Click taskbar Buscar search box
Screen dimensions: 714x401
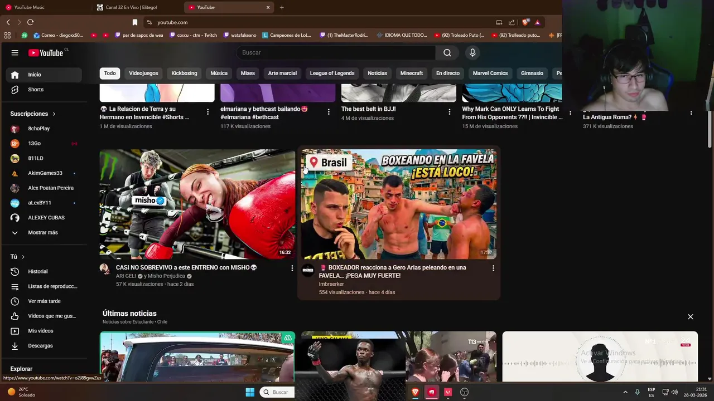click(277, 392)
